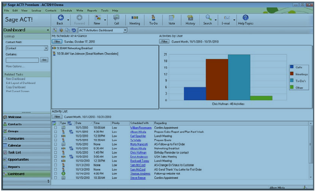
Task: Click first dashboard toolbar icon left of dropdown
Action: tap(55, 30)
